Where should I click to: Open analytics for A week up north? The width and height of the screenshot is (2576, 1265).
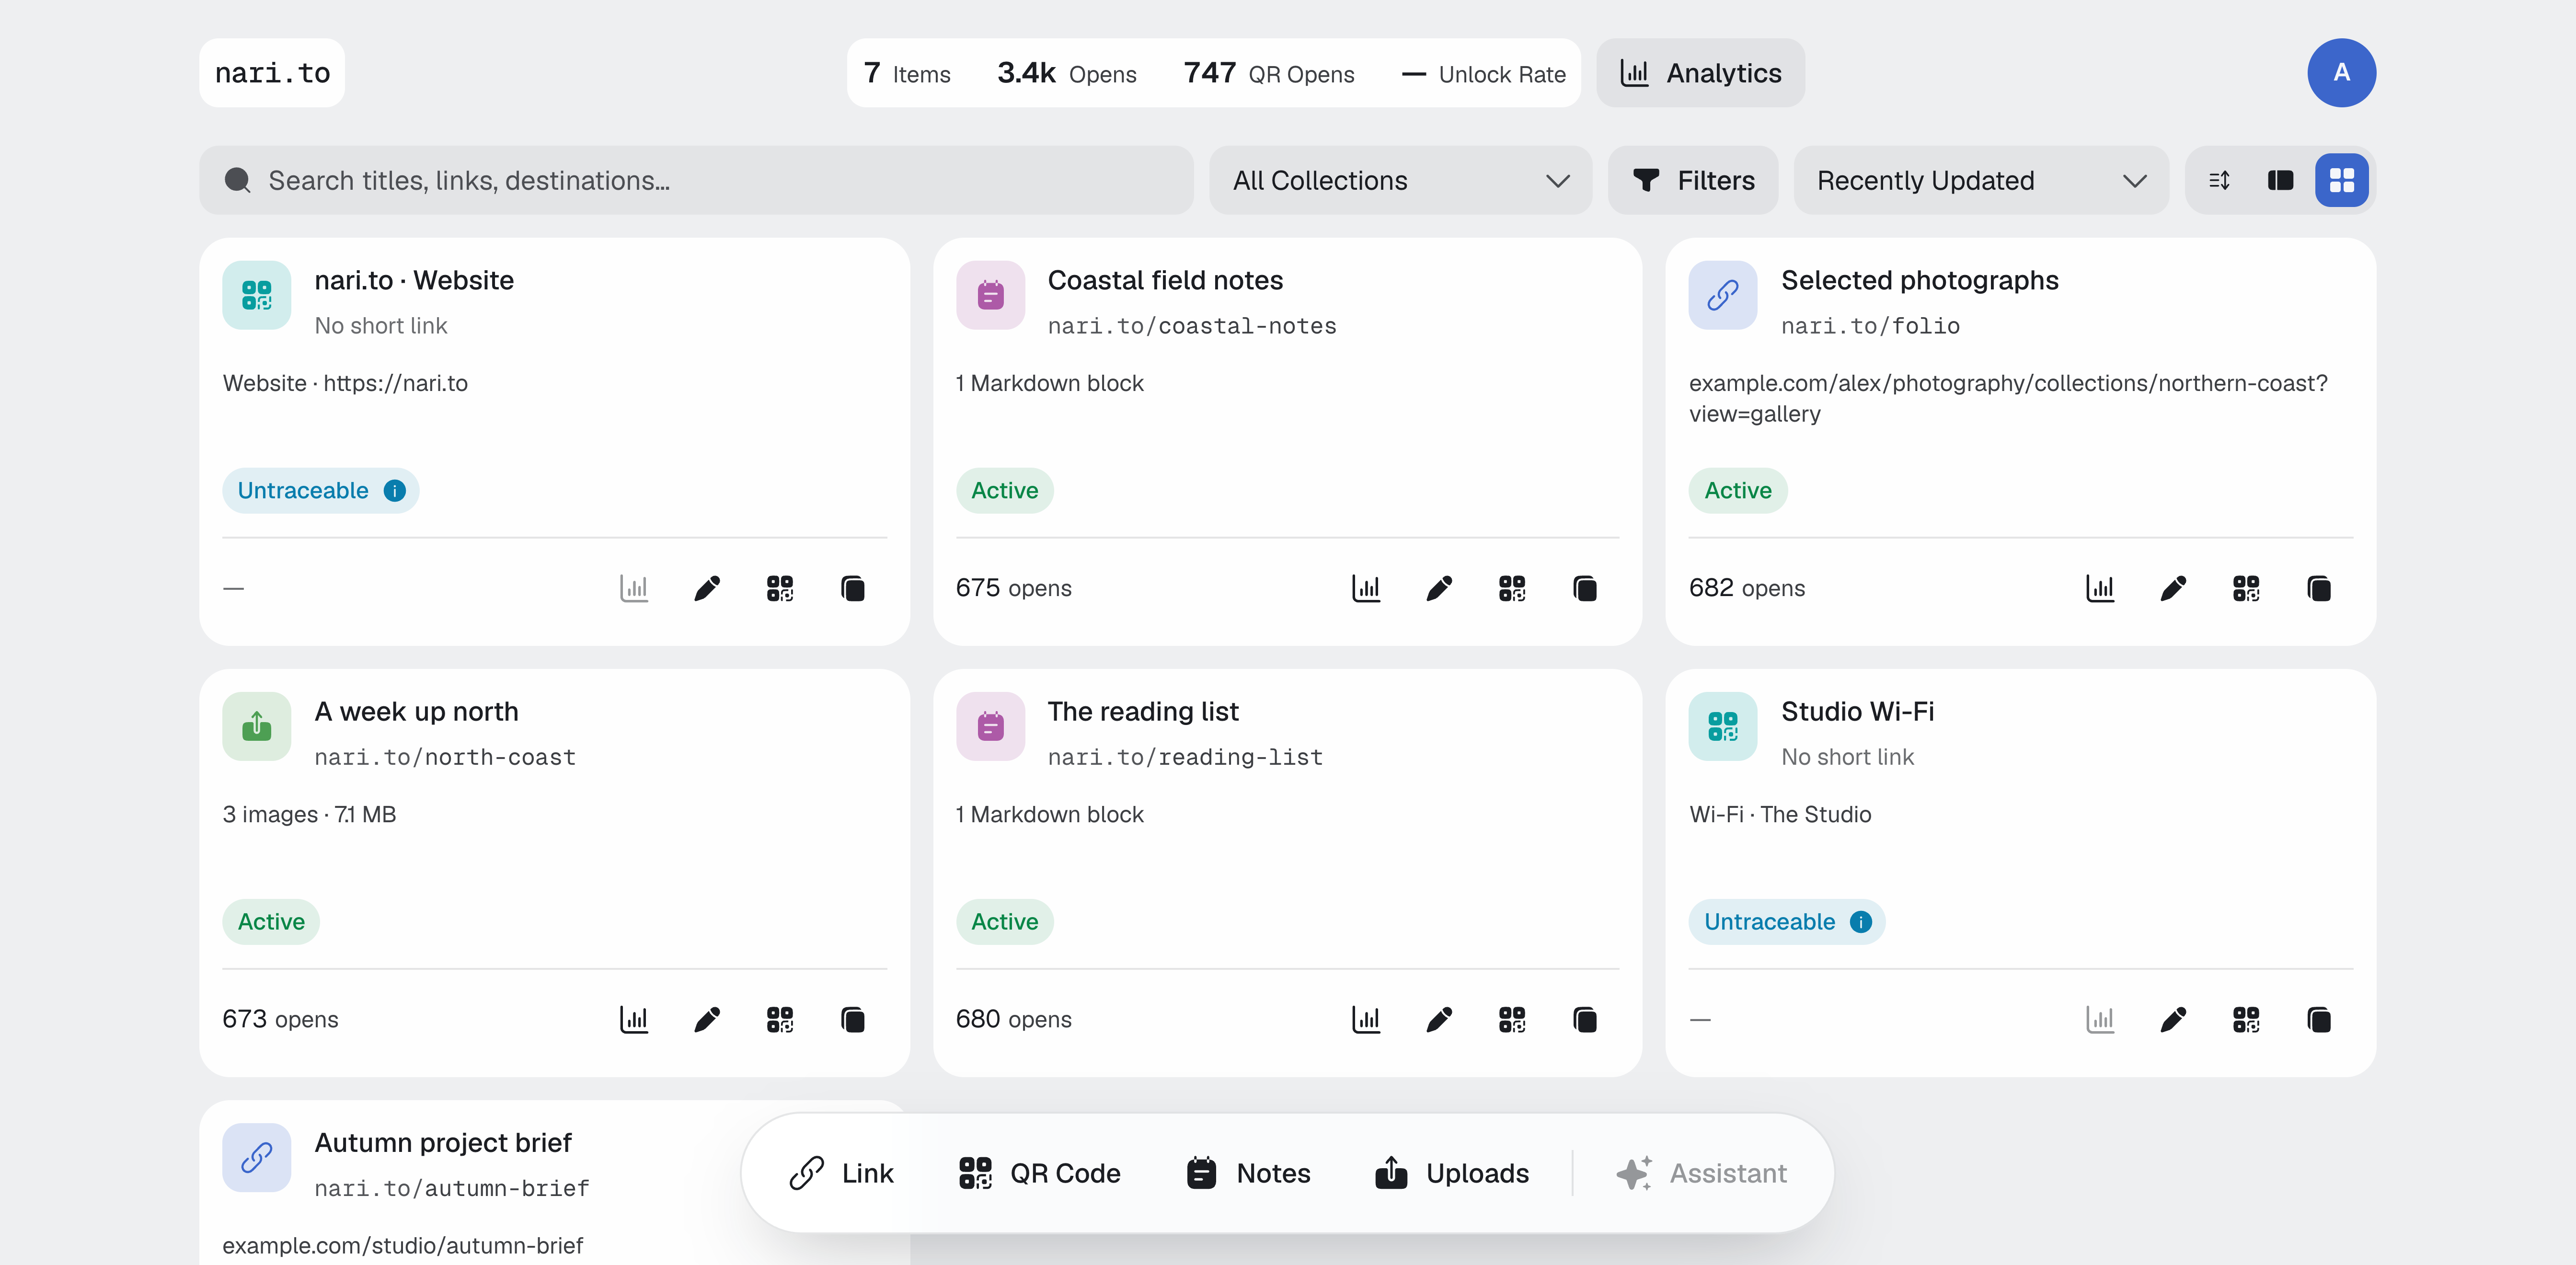[634, 1019]
